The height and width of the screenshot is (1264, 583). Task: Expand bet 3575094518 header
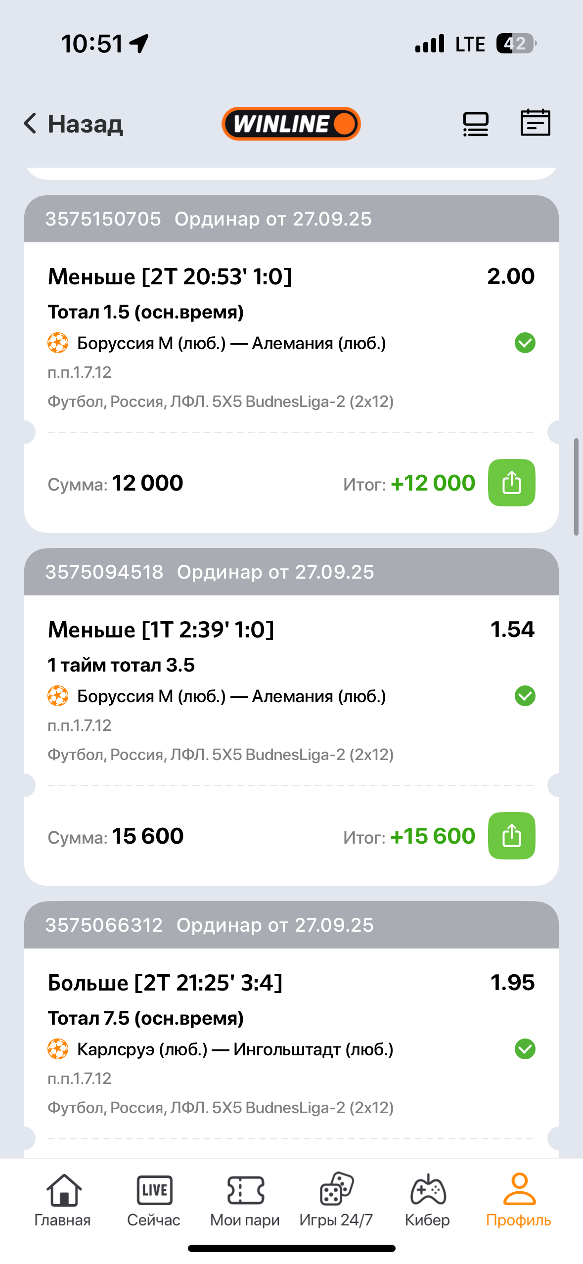(x=291, y=572)
